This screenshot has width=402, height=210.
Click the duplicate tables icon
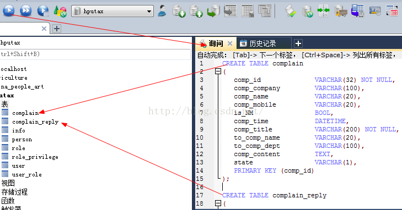pos(265,11)
